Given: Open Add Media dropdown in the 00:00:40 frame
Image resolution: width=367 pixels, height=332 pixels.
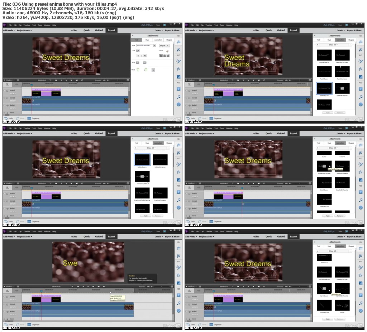Looking at the screenshot, I should 9,30.
